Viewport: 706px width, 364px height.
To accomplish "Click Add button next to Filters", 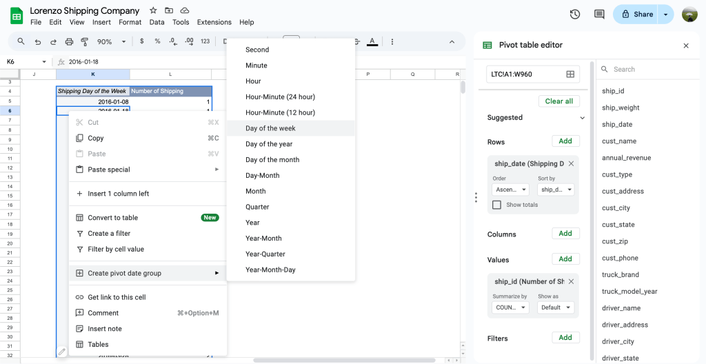I will pos(565,338).
